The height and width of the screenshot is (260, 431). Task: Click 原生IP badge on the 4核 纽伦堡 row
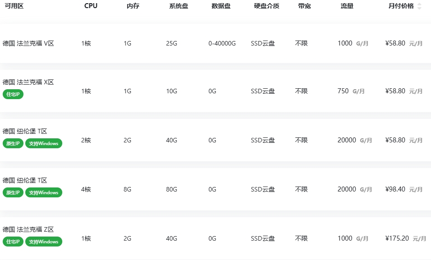point(13,192)
